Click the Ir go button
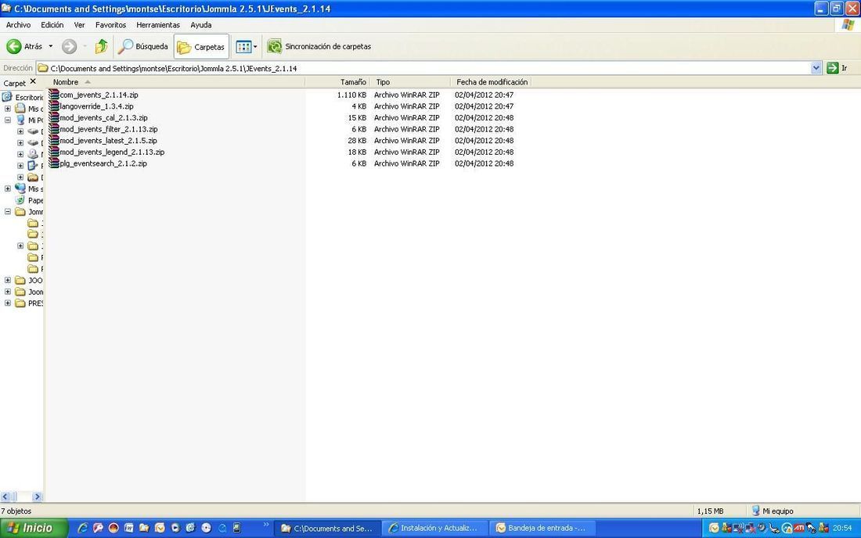This screenshot has height=538, width=861. pos(838,68)
